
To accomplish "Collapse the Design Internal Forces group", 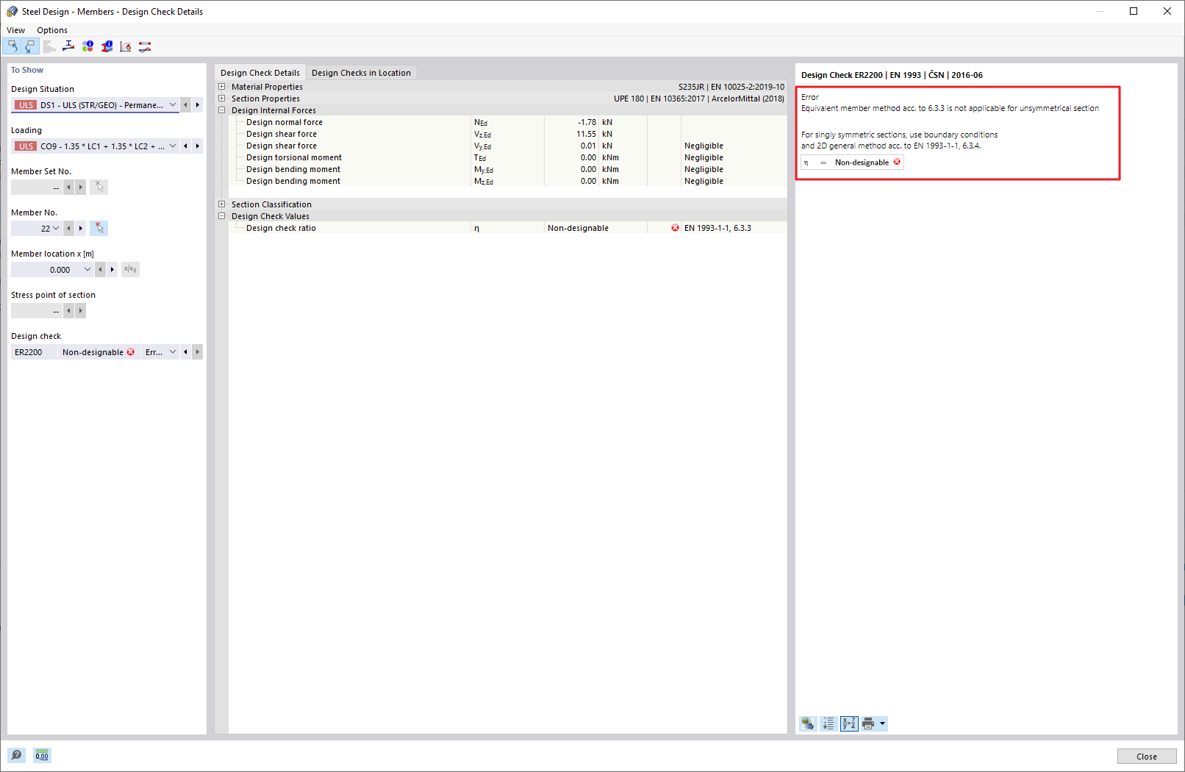I will (x=221, y=110).
